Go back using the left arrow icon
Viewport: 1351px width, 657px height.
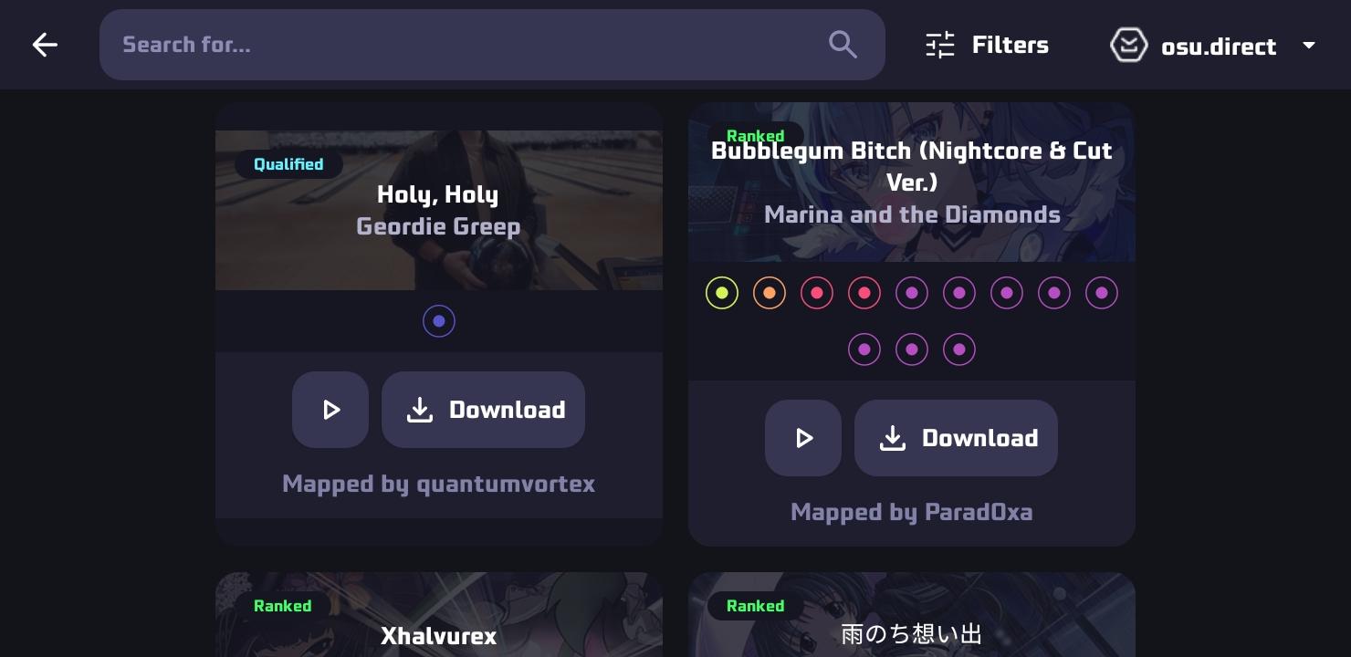coord(45,45)
